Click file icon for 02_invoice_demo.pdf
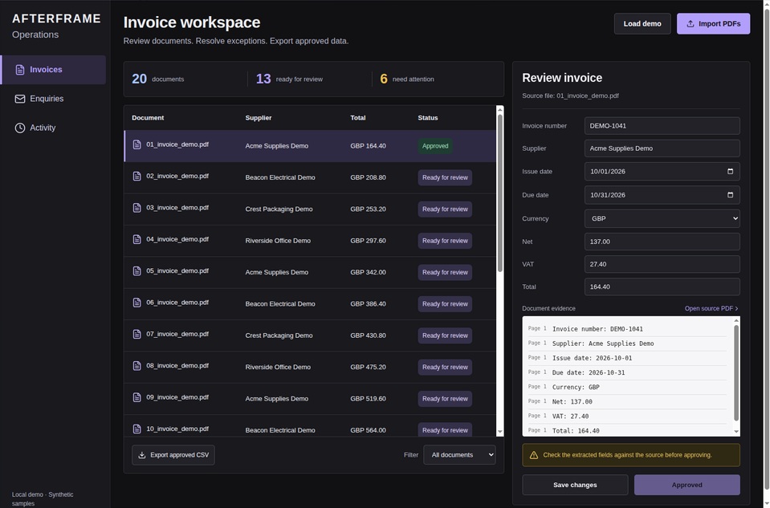Screen dimensions: 770x508 tap(137, 176)
